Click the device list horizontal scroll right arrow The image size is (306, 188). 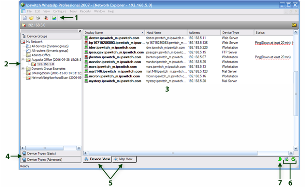pos(291,153)
